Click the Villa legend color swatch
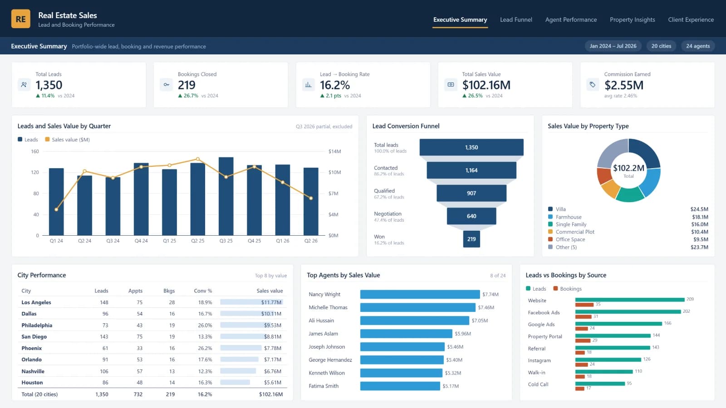The width and height of the screenshot is (726, 408). pos(550,209)
